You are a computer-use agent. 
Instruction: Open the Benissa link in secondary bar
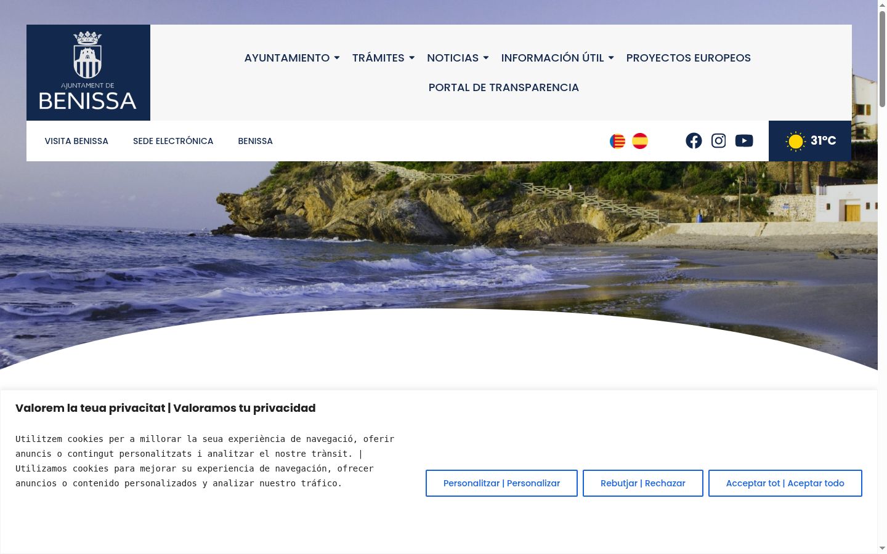pyautogui.click(x=256, y=141)
